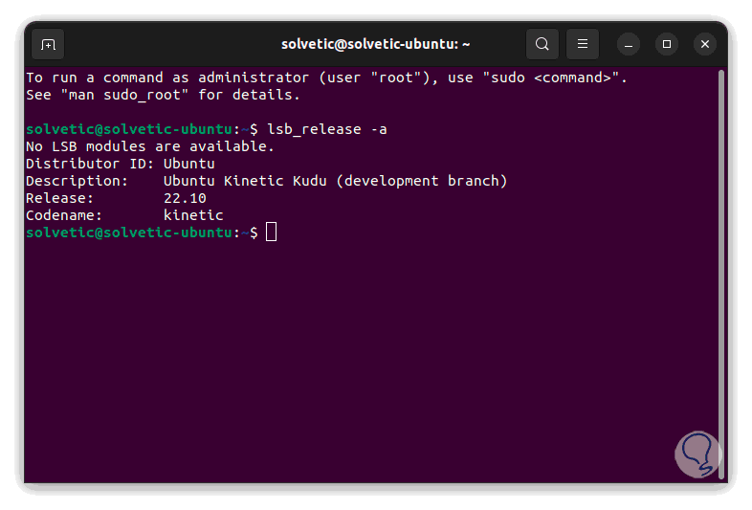Click the window title solvetic@solvetic-ubuntu
The height and width of the screenshot is (510, 752).
click(x=375, y=44)
